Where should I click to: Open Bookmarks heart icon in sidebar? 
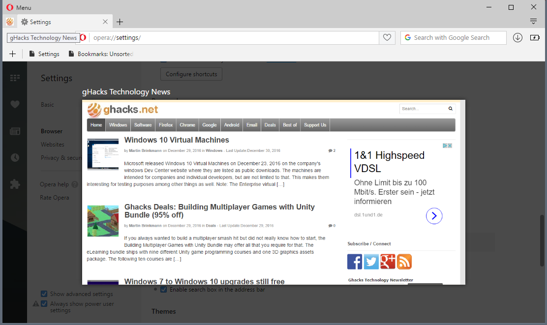(x=15, y=104)
